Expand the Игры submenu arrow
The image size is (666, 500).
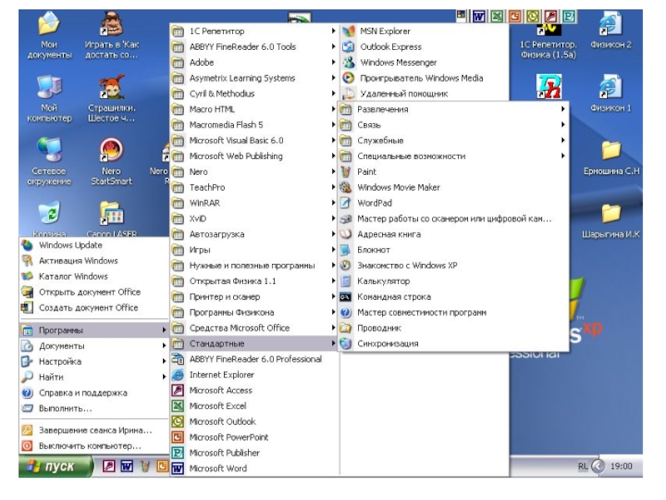334,250
